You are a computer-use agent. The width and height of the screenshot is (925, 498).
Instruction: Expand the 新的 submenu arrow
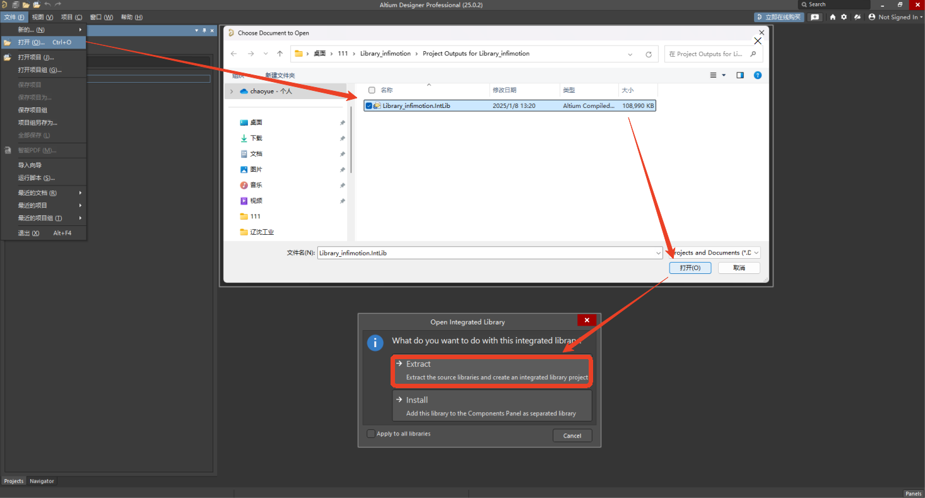80,30
